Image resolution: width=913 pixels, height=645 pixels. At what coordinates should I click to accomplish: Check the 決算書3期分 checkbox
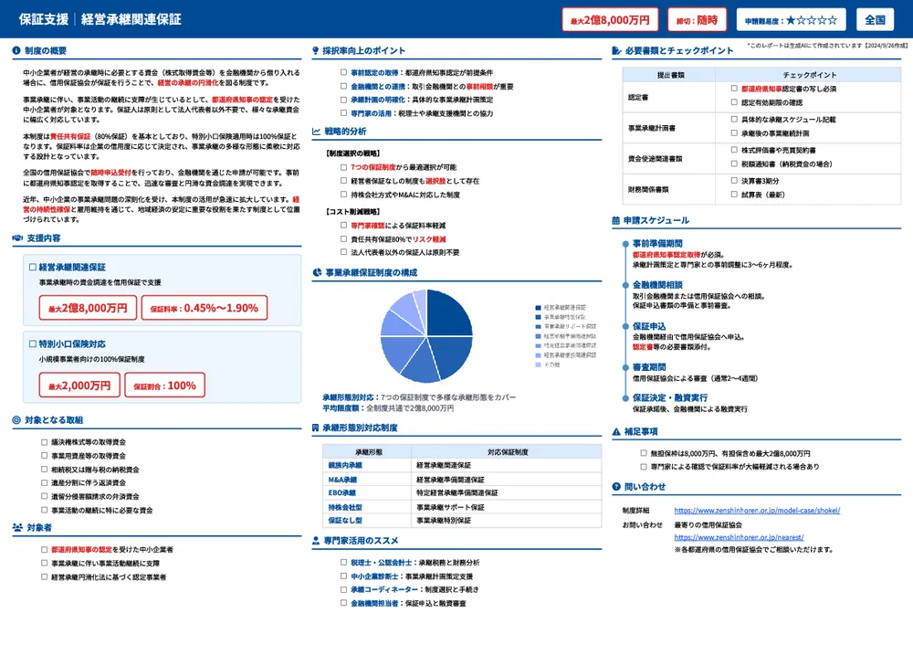click(x=734, y=181)
